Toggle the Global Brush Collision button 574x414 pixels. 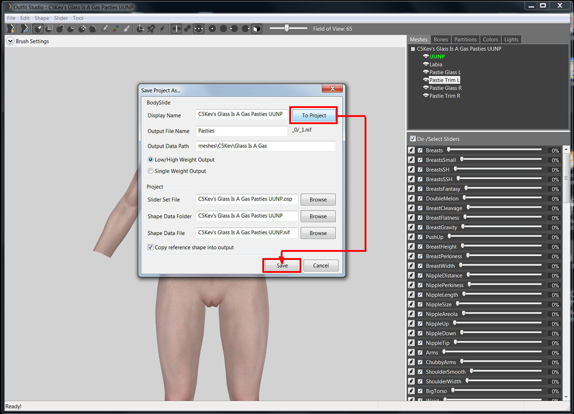(x=199, y=29)
